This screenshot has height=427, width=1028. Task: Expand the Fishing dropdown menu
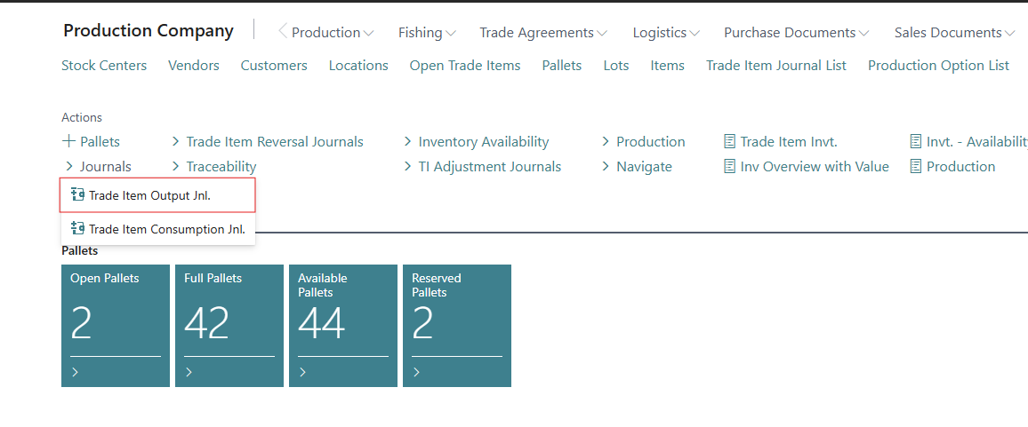click(427, 33)
